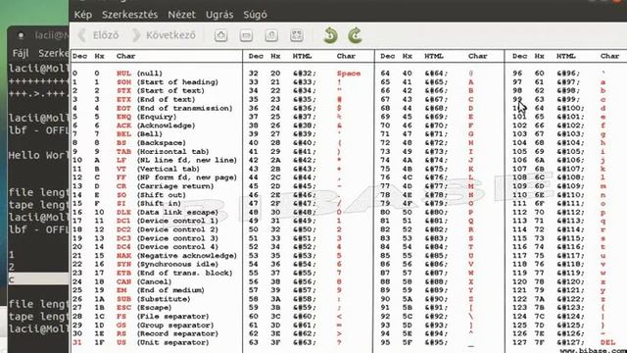
Task: Click the (End of medium) entry
Action: 170,290
